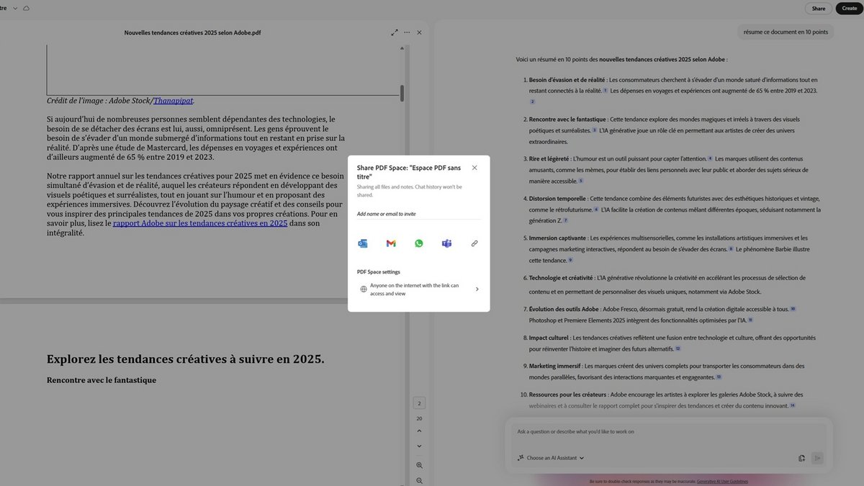This screenshot has height=486, width=864.
Task: Open the rapport Adobe tendances créatives link
Action: click(x=199, y=223)
